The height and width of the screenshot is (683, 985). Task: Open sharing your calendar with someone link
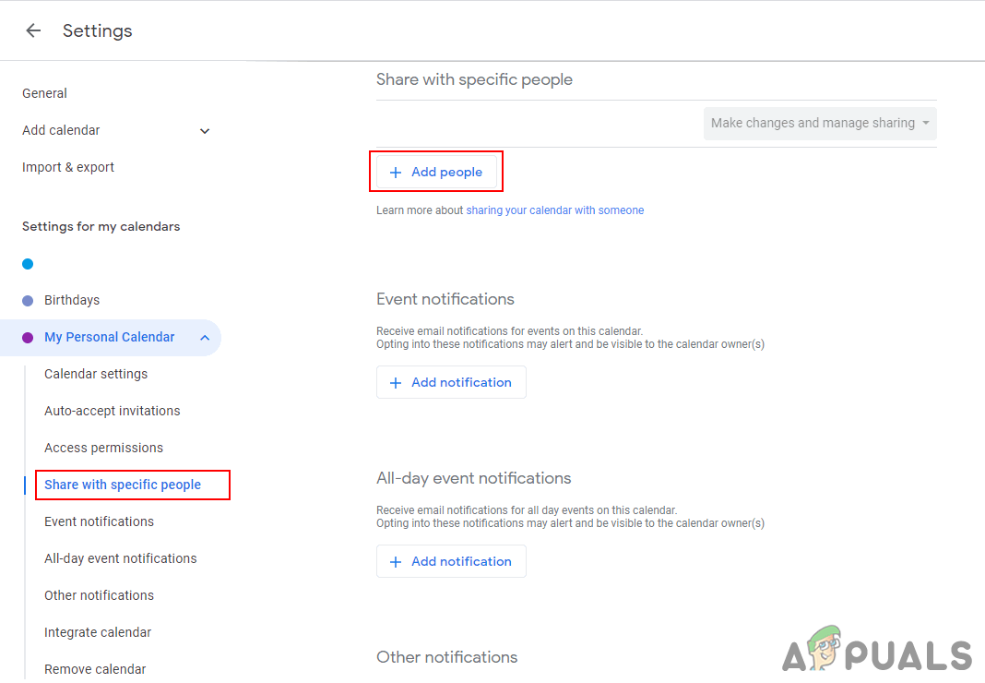tap(554, 210)
